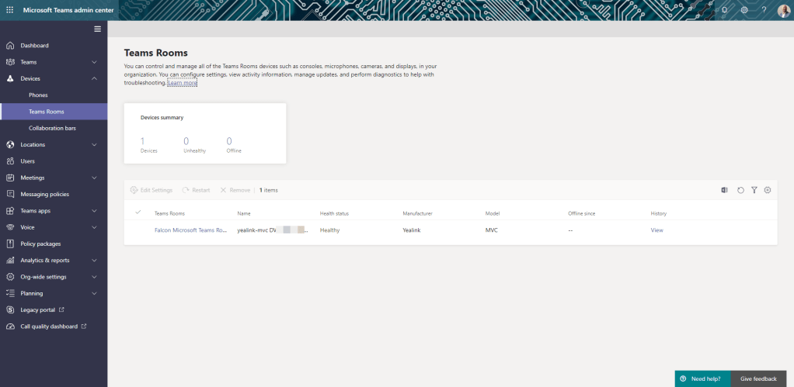Open the notifications bell
Screen dimensions: 794x387
pos(724,10)
